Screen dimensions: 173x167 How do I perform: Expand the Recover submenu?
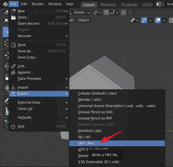pyautogui.click(x=39, y=36)
